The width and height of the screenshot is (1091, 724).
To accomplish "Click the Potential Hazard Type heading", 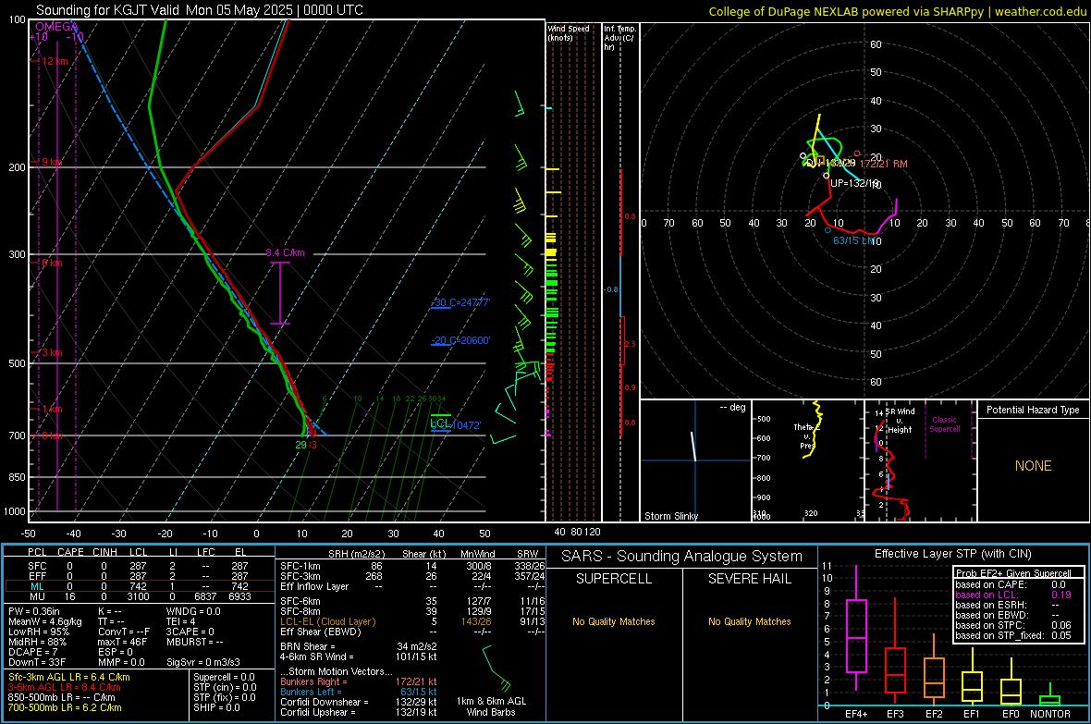I will pos(1034,410).
